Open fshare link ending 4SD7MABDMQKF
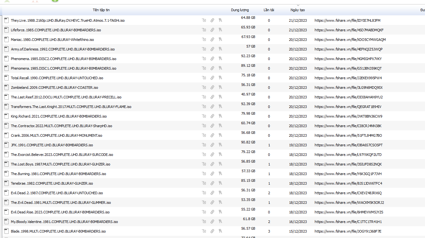 [x=349, y=30]
